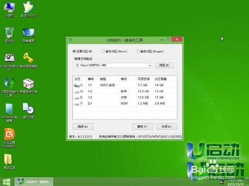The width and height of the screenshot is (249, 186).
Task: Close the U启动PE dialog with X
Action: pyautogui.click(x=177, y=39)
